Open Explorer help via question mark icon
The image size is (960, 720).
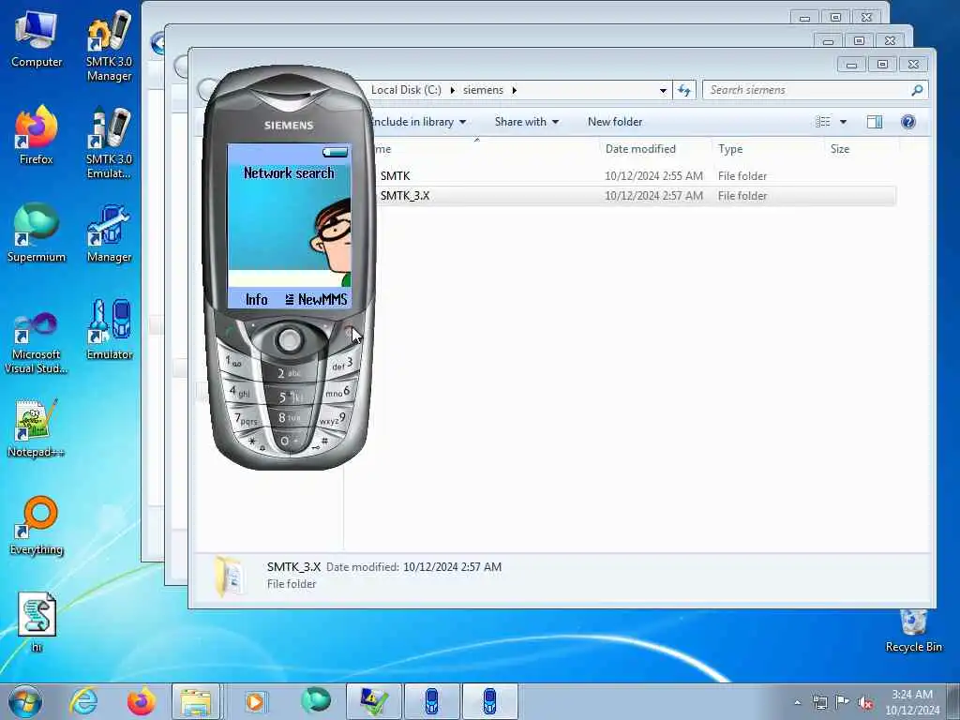coord(907,122)
